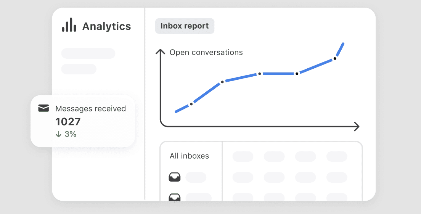Click the vertical axis arrowhead of the chart

(x=160, y=51)
